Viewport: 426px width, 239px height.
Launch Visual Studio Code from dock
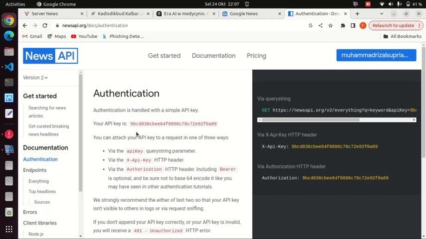(x=9, y=67)
